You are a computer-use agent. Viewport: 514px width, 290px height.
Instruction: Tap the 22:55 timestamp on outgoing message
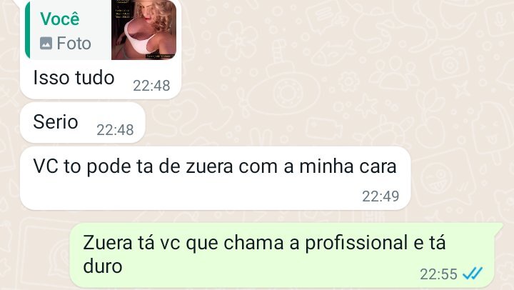438,274
